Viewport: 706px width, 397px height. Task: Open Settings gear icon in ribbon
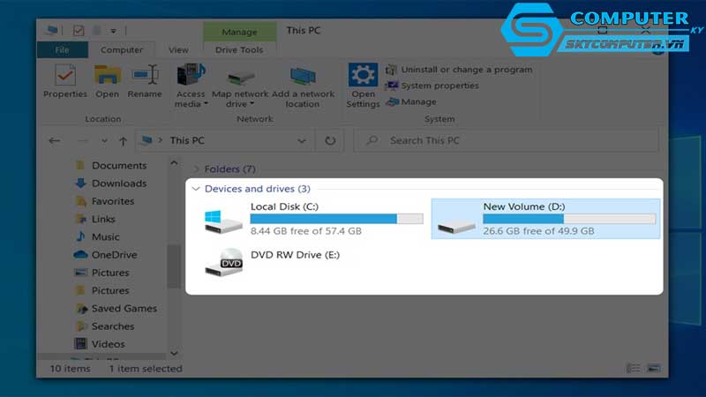[363, 77]
